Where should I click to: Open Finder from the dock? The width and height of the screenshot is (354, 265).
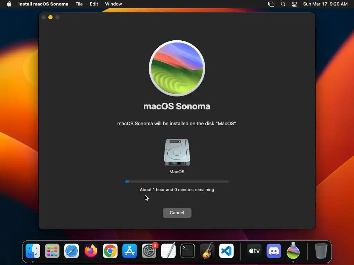tap(33, 251)
